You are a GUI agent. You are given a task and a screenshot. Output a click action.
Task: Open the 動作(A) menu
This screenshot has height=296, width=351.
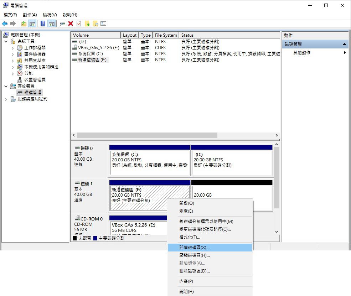click(x=30, y=15)
